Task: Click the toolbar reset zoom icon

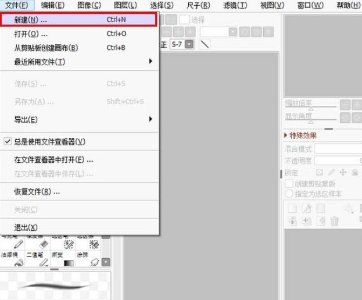Action: [190, 32]
